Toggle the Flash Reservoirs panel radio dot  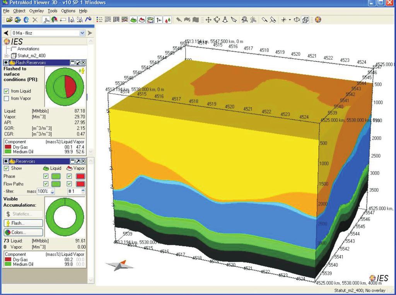point(6,62)
